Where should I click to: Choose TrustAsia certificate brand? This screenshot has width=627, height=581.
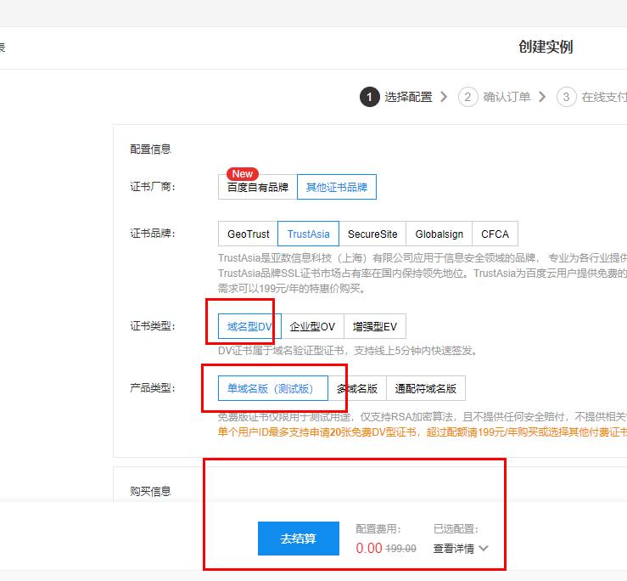(x=309, y=234)
